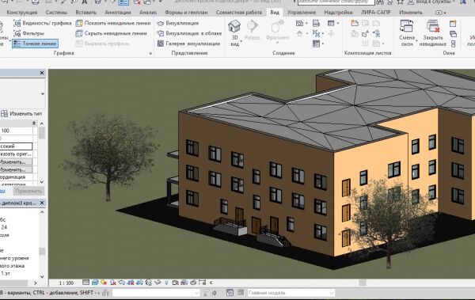
Task: Click the Применить button
Action: click(x=28, y=192)
